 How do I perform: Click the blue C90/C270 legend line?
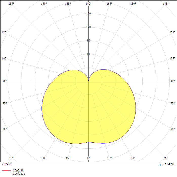pos(6,174)
